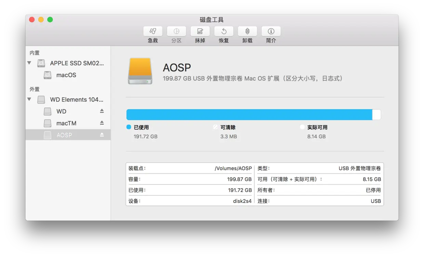Click the mount point /Volumes/AOSP value
This screenshot has width=424, height=257.
[x=233, y=168]
